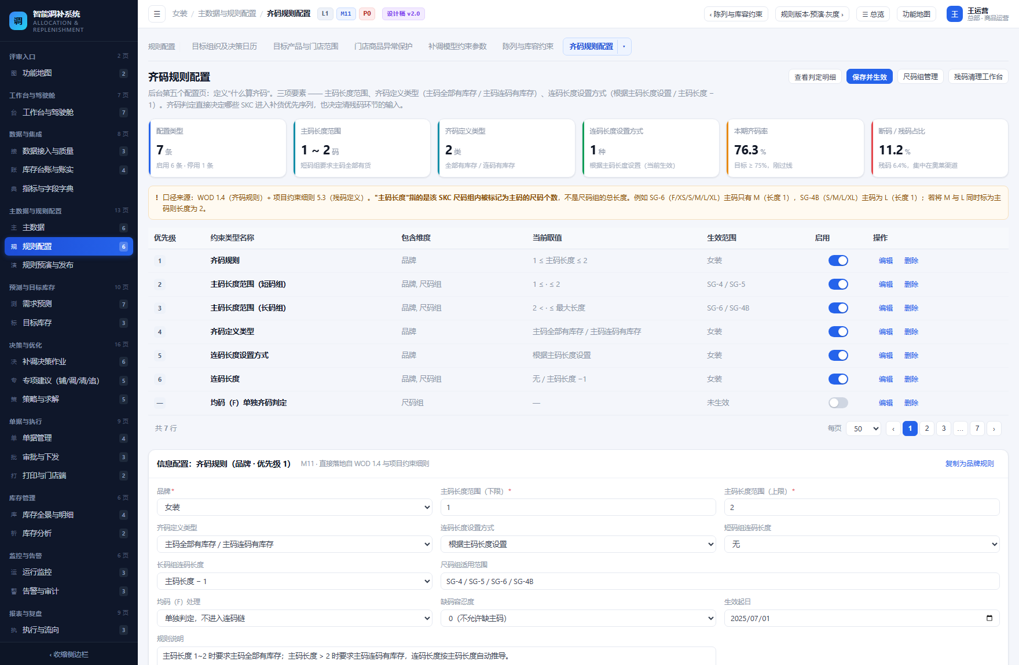Click the 王 user avatar icon
Viewport: 1019px width, 665px height.
point(955,14)
